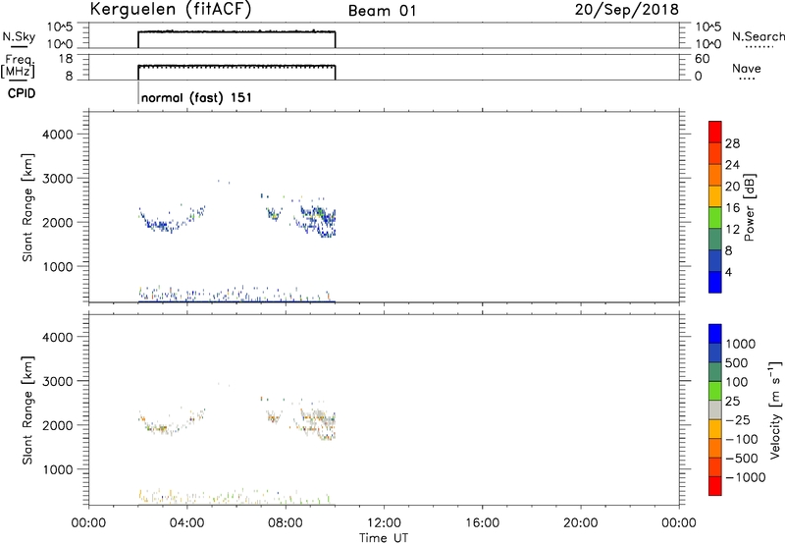Click the '16:00' time axis label
Image resolution: width=785 pixels, height=544 pixels.
(x=482, y=523)
